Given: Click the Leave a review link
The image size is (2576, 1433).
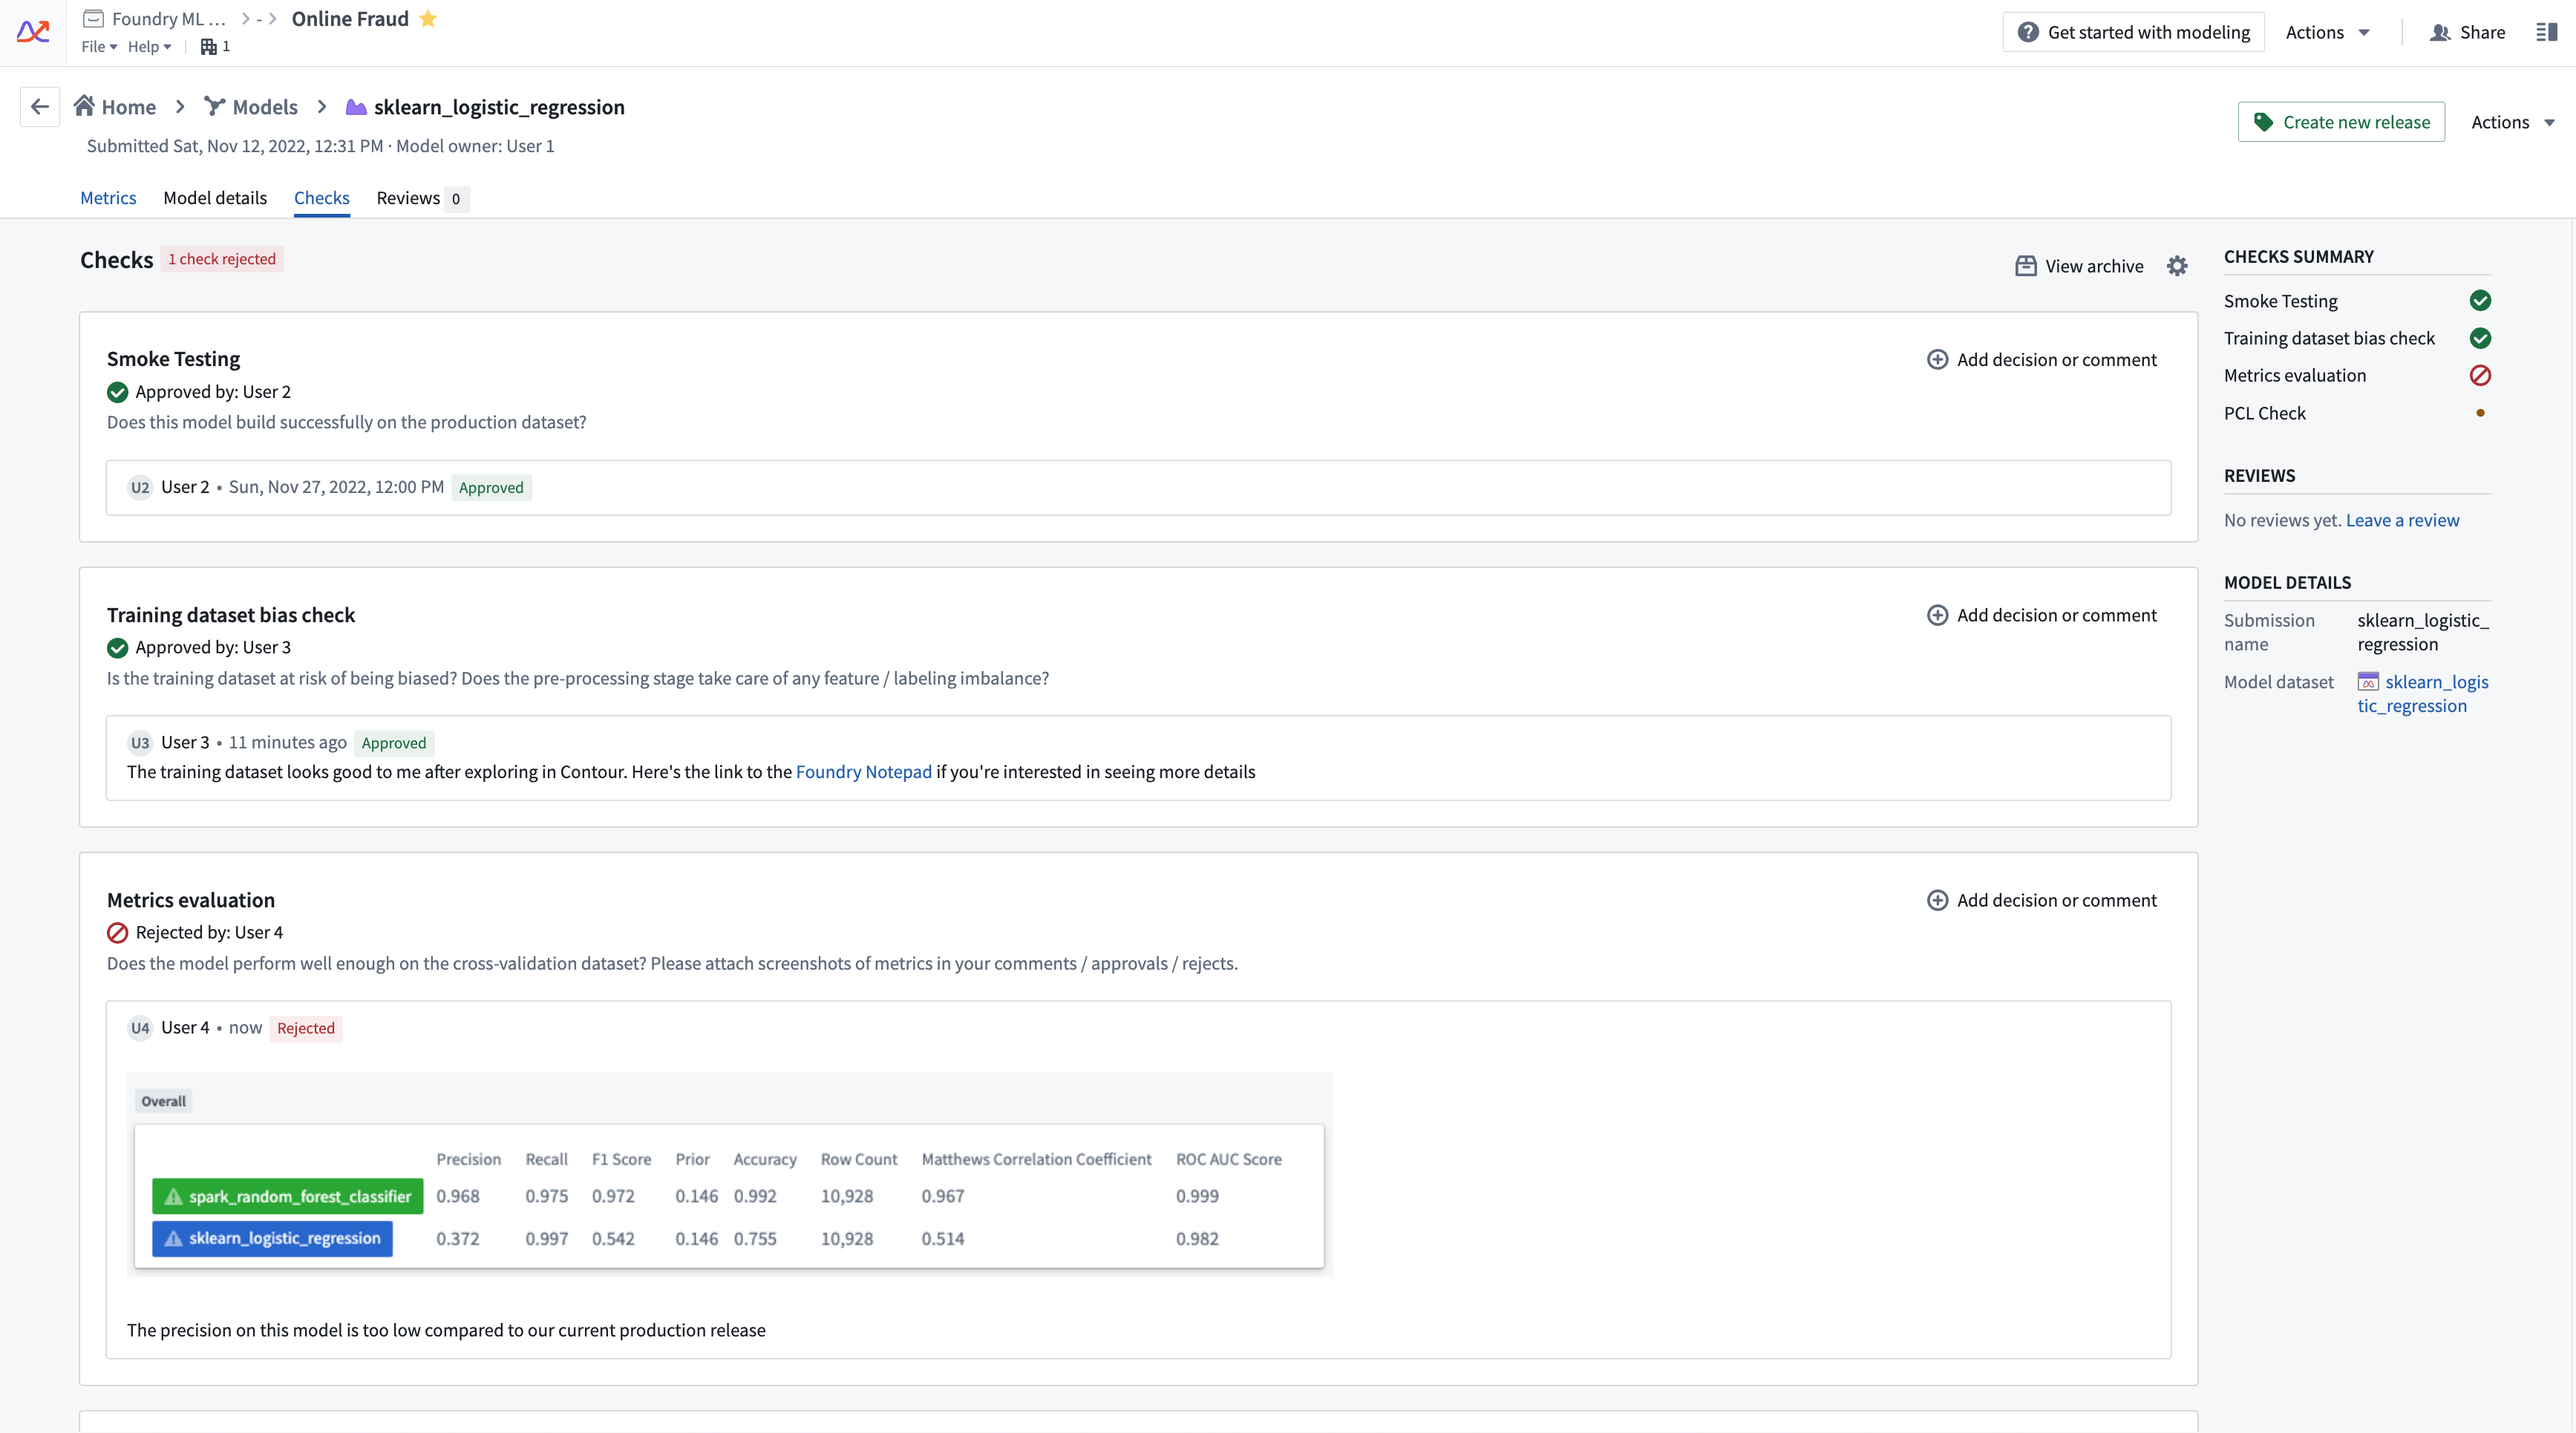Looking at the screenshot, I should [2402, 519].
